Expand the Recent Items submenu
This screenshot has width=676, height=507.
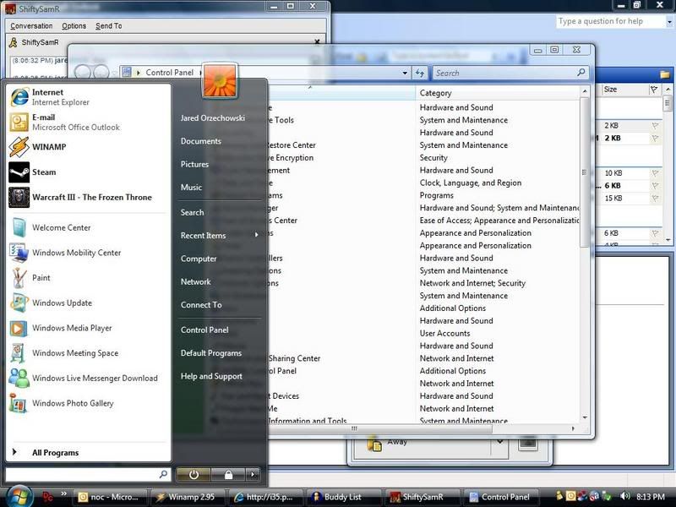257,235
